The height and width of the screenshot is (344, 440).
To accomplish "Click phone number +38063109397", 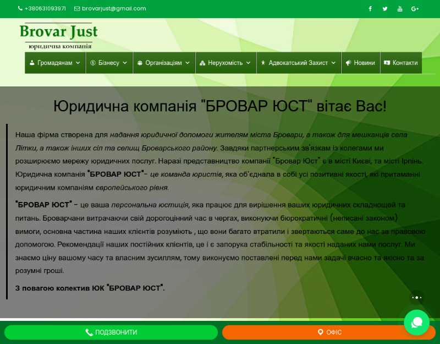I will pyautogui.click(x=45, y=8).
